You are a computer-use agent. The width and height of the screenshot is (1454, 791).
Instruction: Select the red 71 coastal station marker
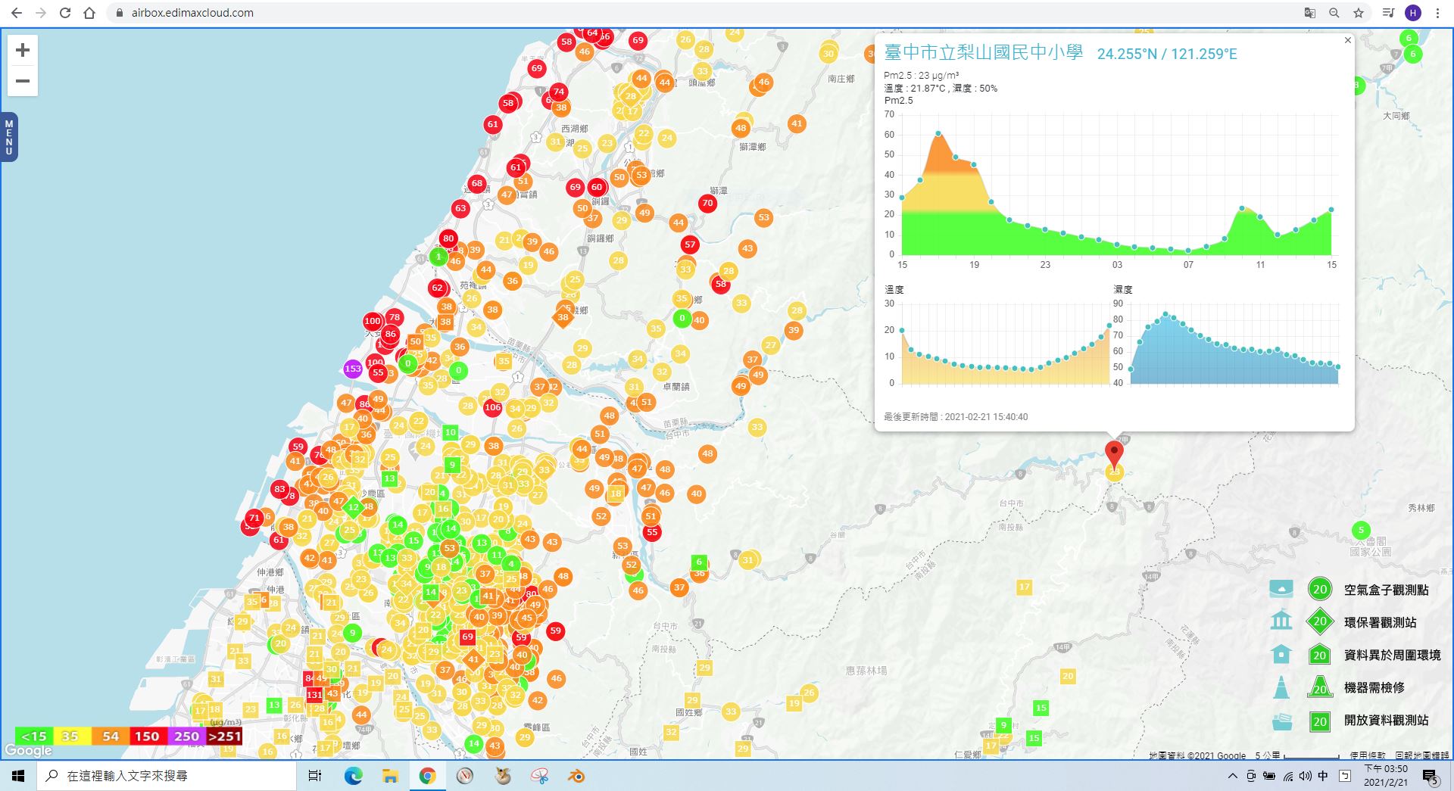tap(254, 518)
